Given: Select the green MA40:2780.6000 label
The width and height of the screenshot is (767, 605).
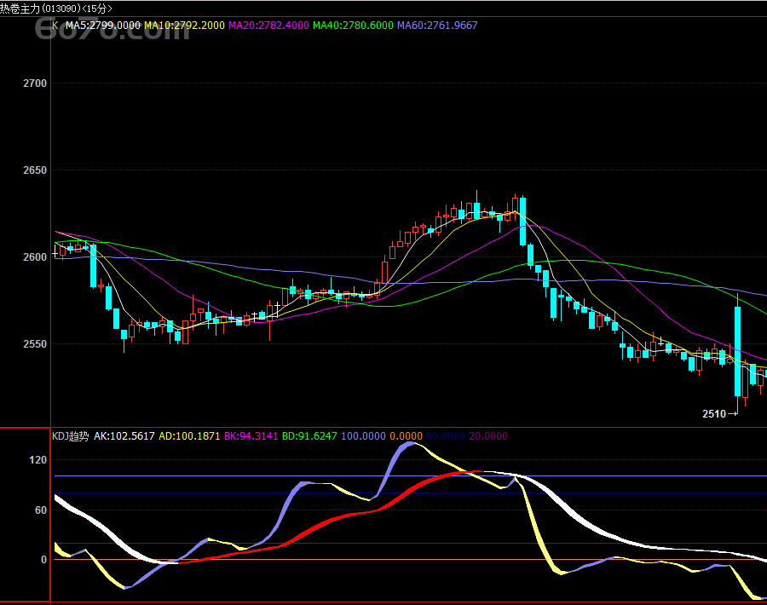Looking at the screenshot, I should coord(353,26).
